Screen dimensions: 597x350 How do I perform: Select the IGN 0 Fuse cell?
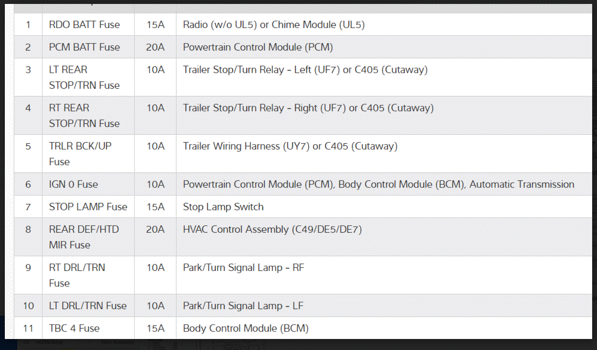tap(73, 184)
